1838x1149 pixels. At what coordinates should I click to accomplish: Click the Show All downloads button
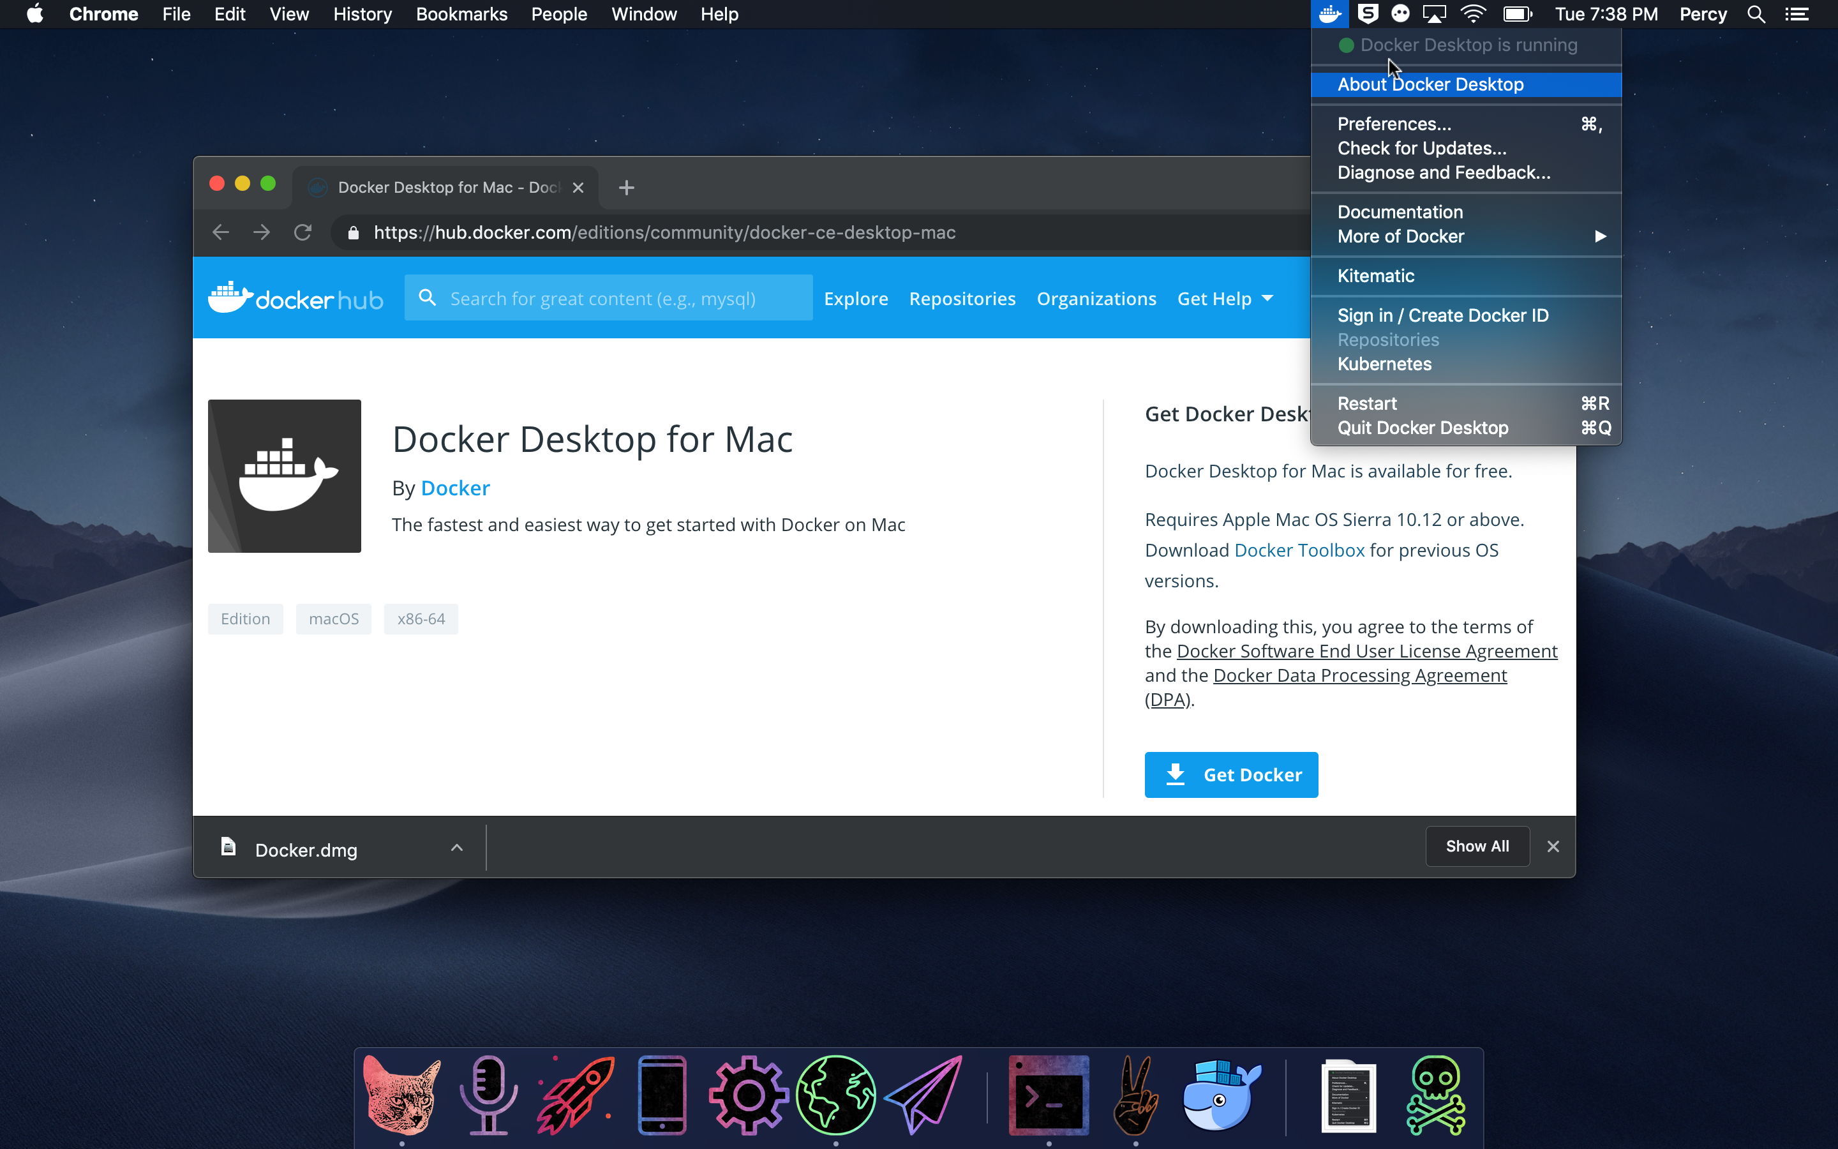coord(1477,846)
